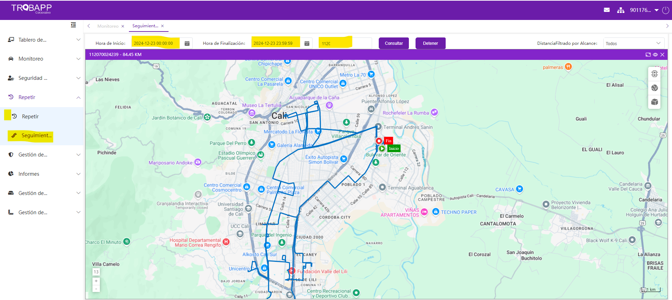Image resolution: width=672 pixels, height=300 pixels.
Task: Click the 112070024239 - 84.45 KM title
Action: [115, 55]
